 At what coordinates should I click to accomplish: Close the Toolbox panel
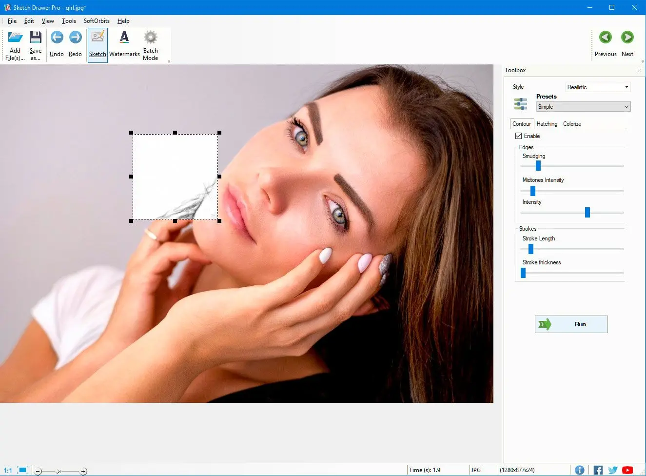pos(640,71)
